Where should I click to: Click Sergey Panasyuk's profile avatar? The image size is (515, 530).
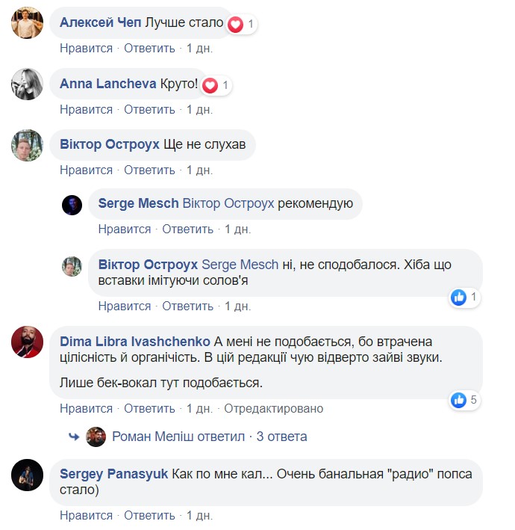click(27, 475)
